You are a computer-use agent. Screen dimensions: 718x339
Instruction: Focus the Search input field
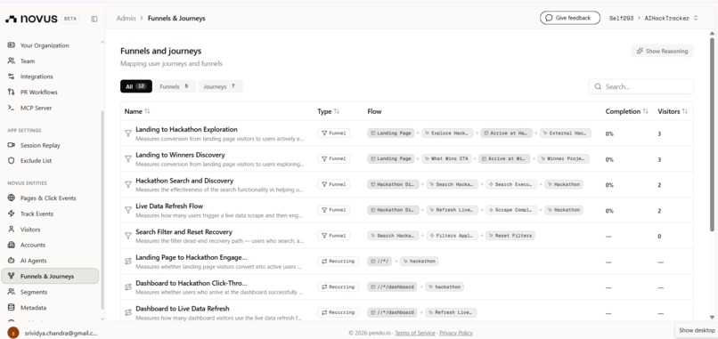641,86
